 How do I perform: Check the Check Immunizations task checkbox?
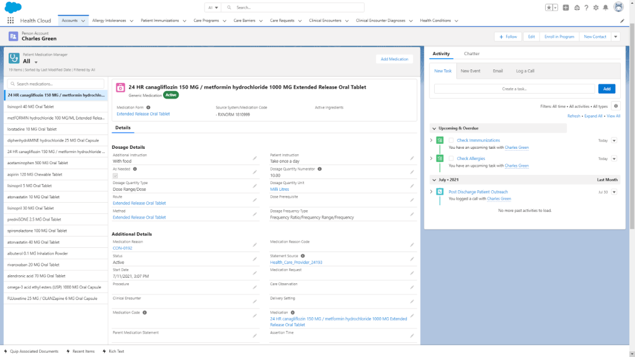451,141
